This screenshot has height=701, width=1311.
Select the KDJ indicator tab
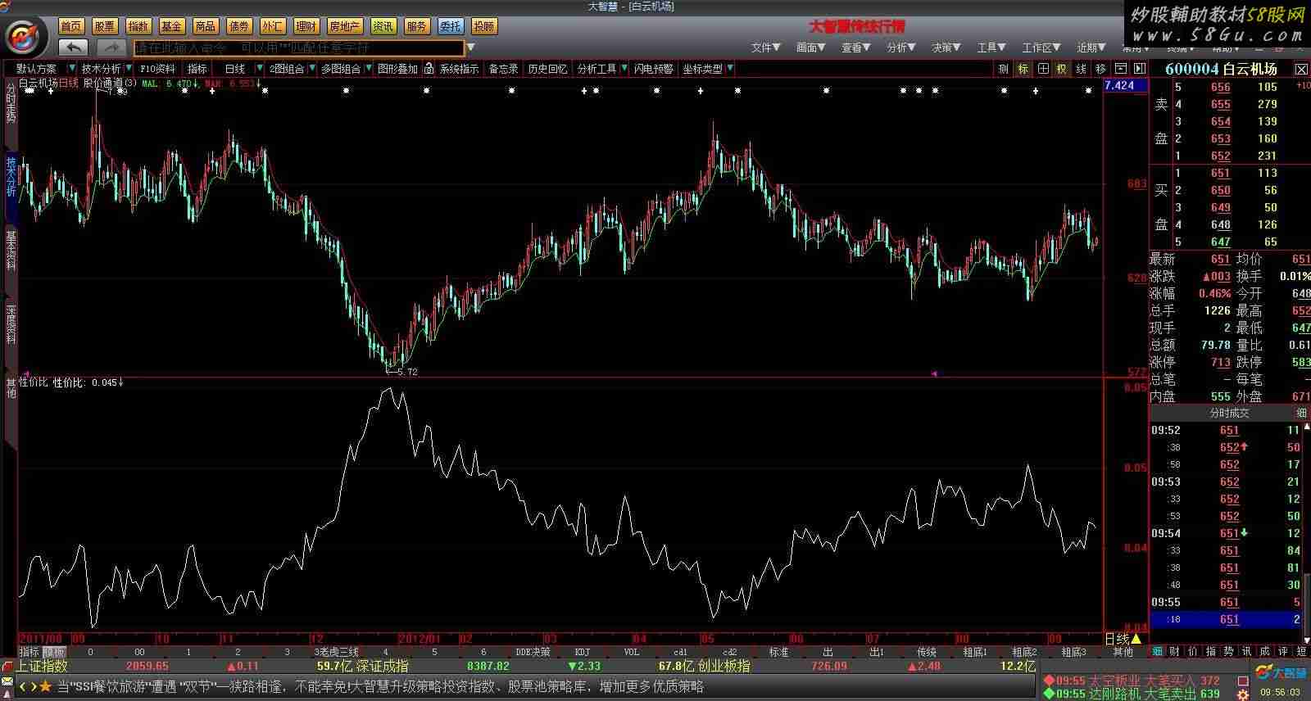click(583, 652)
